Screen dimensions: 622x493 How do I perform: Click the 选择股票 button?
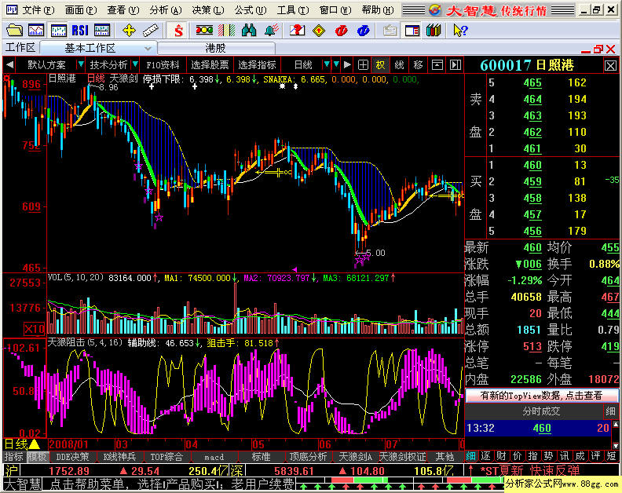pyautogui.click(x=210, y=64)
